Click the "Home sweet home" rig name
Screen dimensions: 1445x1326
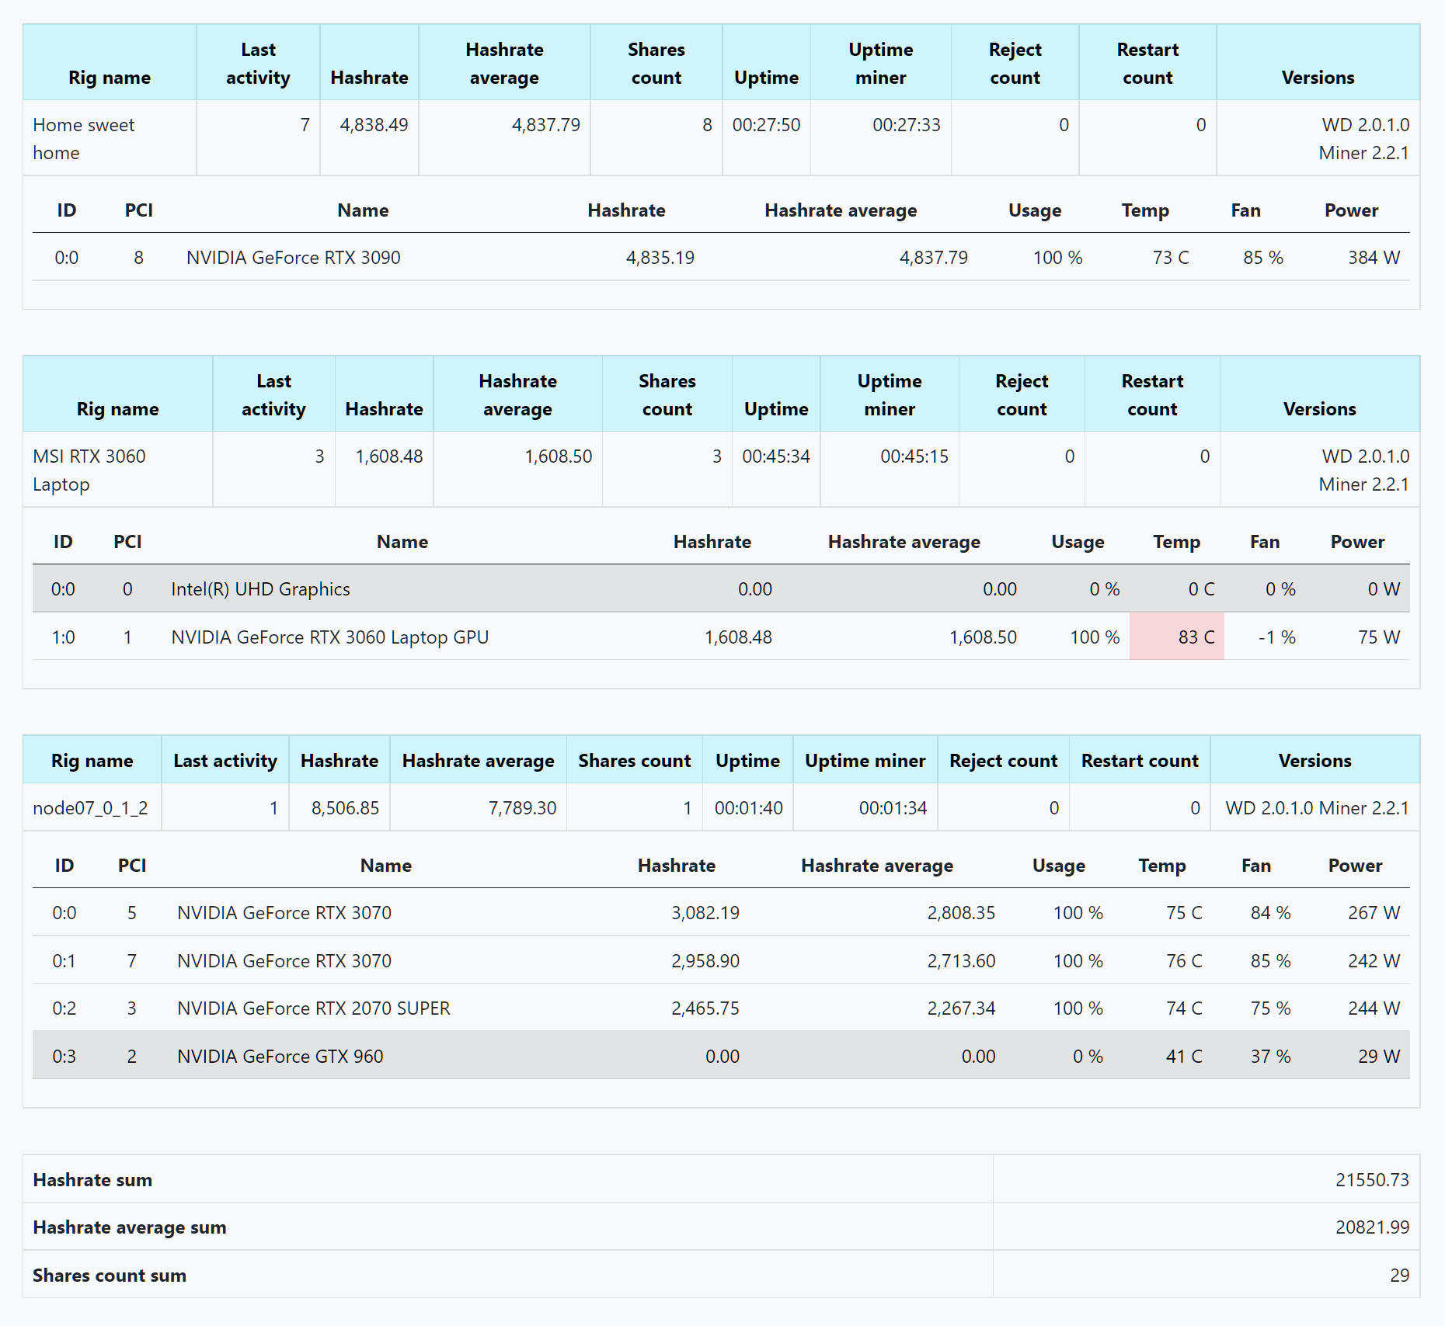[84, 138]
